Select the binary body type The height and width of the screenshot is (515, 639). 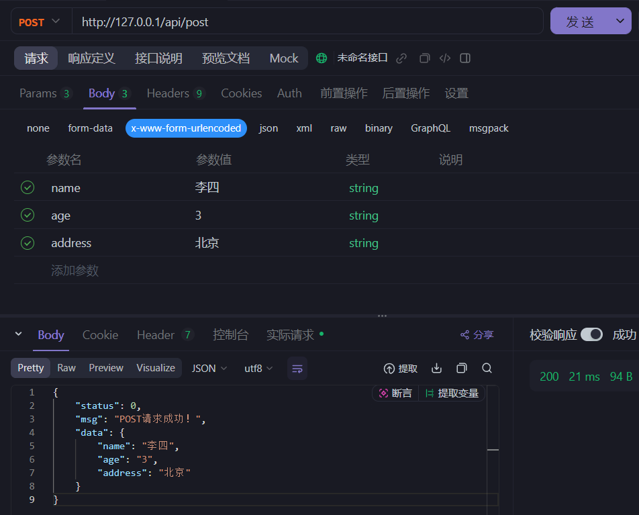pos(379,128)
